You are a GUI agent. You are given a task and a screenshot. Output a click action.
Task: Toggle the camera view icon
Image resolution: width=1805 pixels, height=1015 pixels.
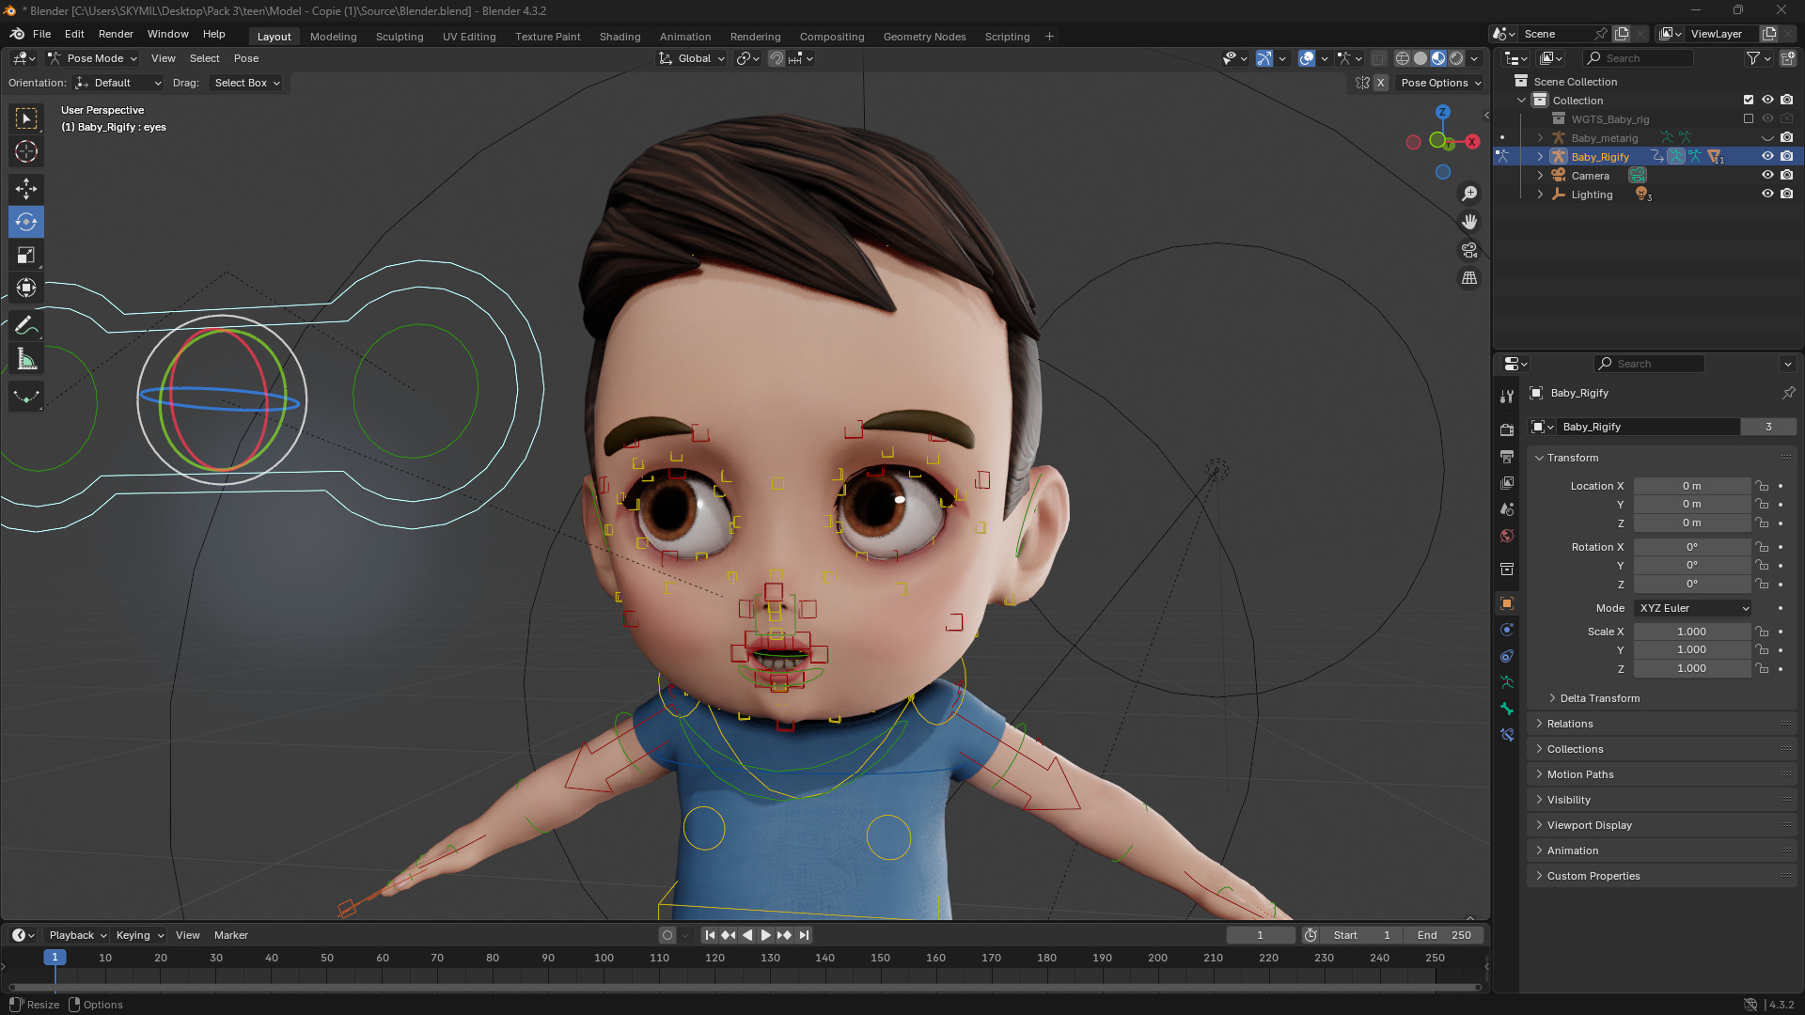pyautogui.click(x=1469, y=250)
